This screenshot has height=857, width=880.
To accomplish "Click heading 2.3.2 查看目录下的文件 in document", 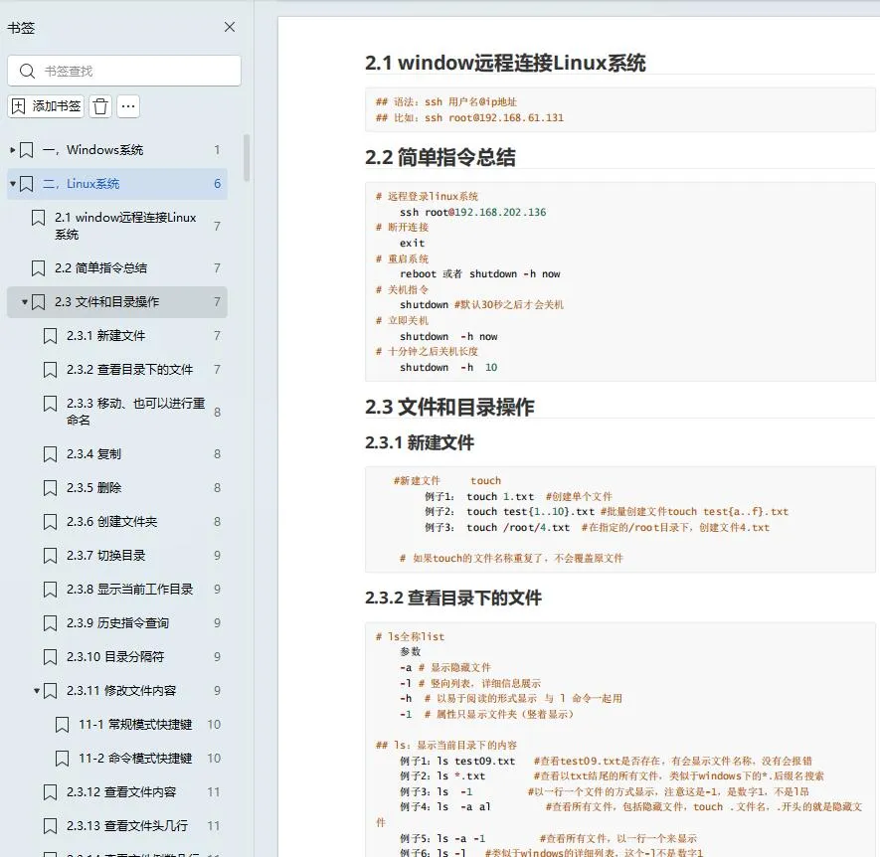I will [452, 598].
